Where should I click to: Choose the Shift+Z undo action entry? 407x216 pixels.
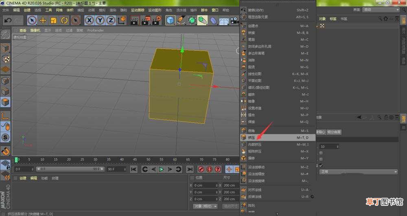pos(278,10)
